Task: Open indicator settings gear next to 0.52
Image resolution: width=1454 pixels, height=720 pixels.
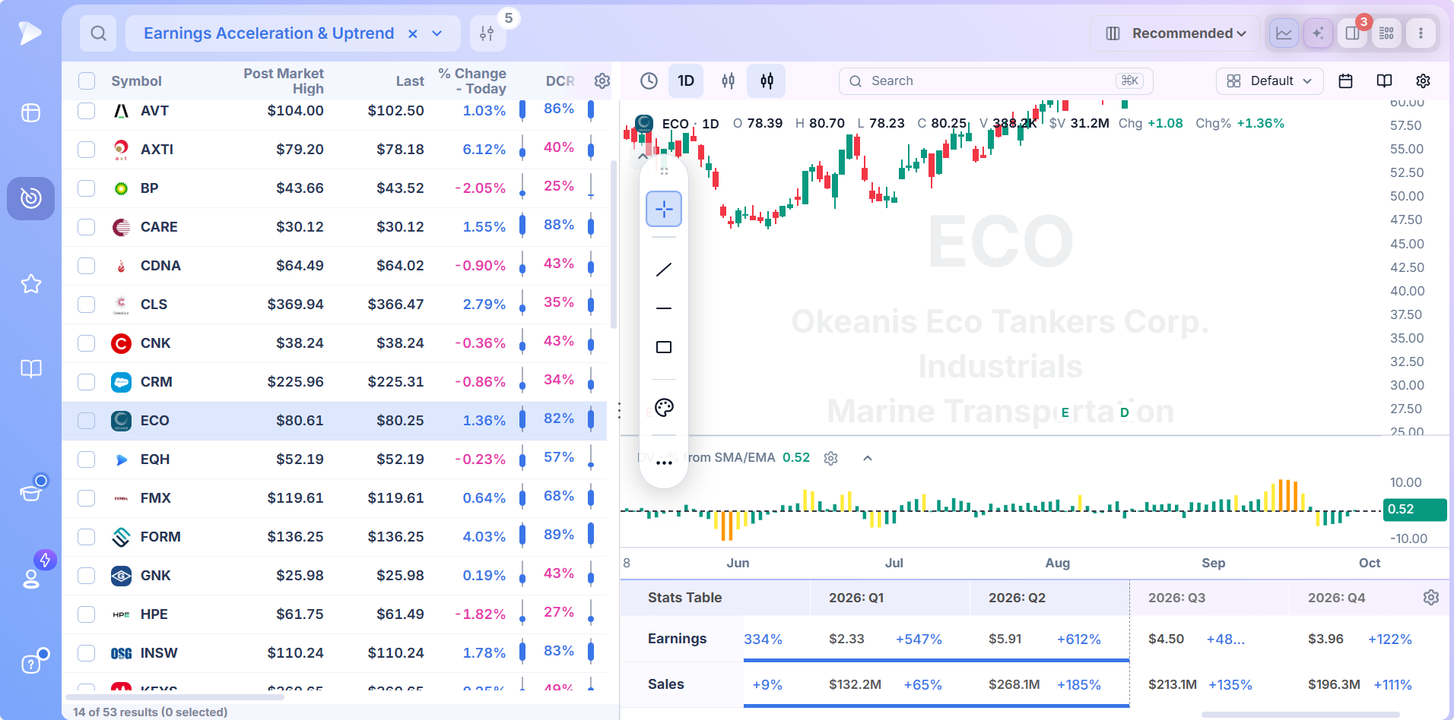Action: [831, 458]
